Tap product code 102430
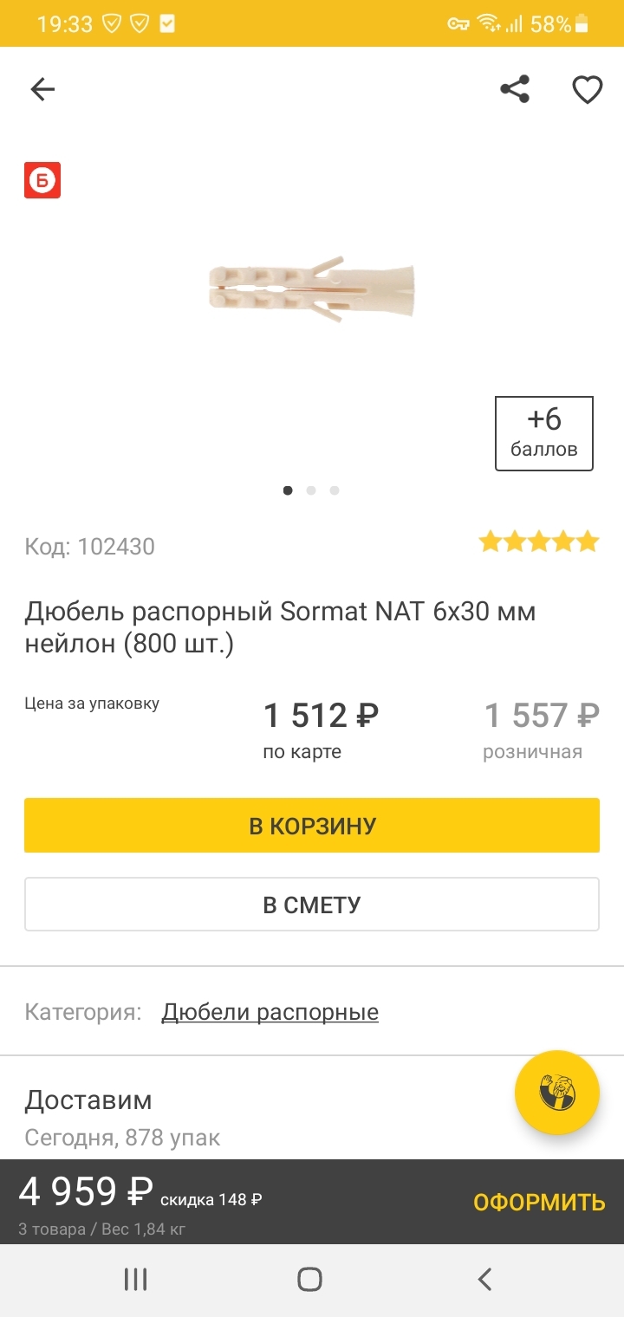 point(90,547)
